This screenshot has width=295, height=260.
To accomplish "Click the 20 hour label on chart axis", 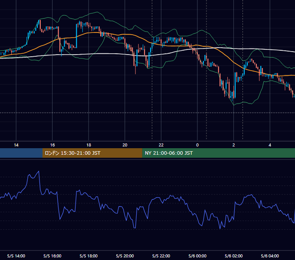I will coord(125,145).
